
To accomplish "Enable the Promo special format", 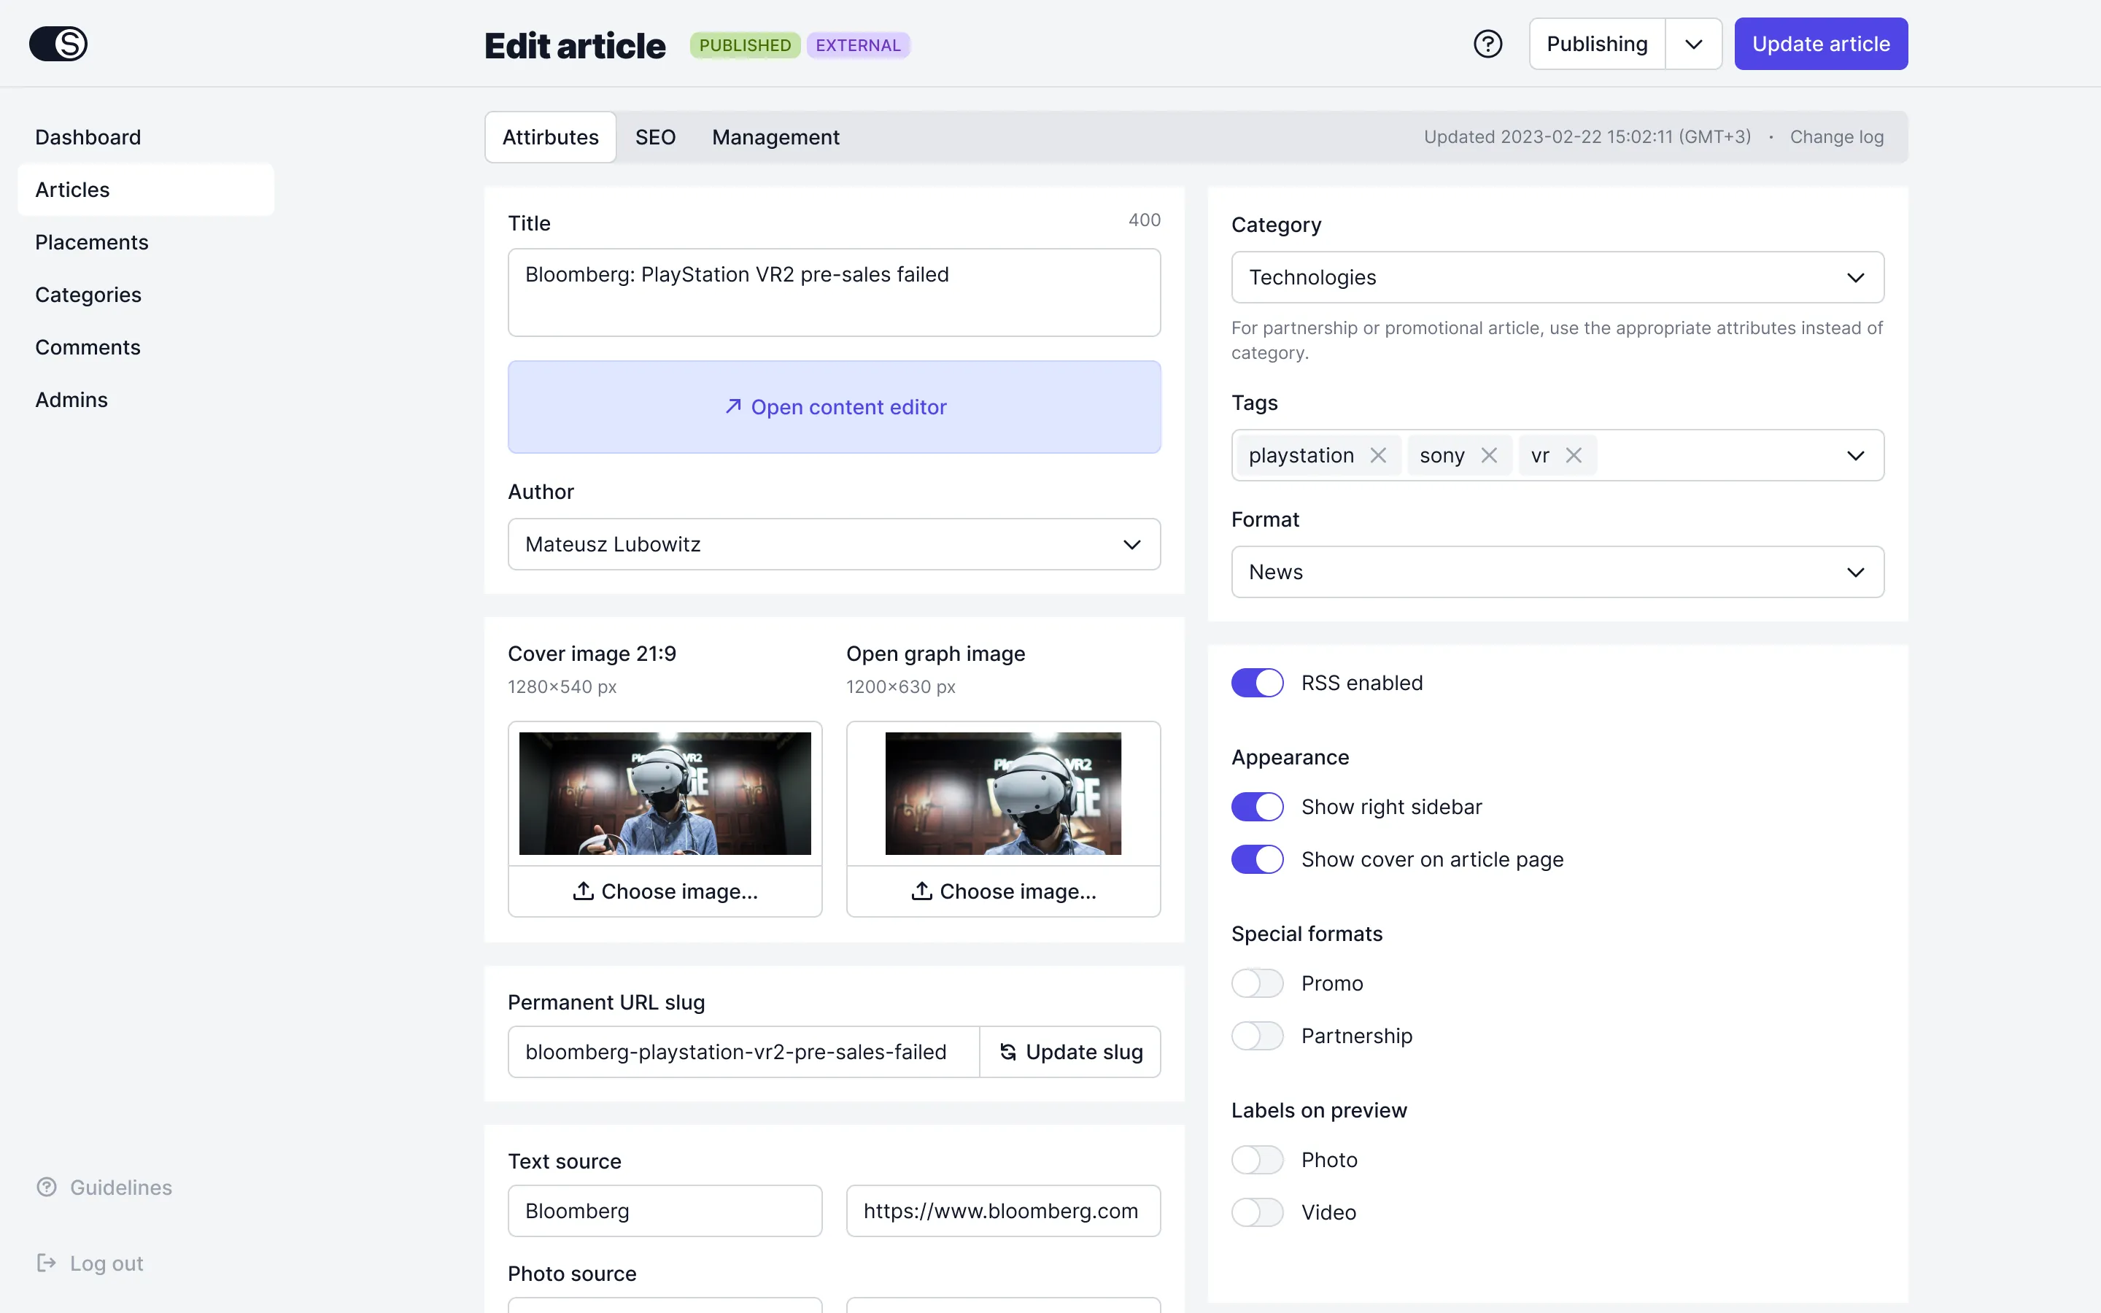I will point(1257,983).
